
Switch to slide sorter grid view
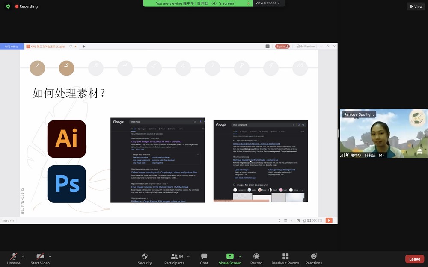coord(315,220)
